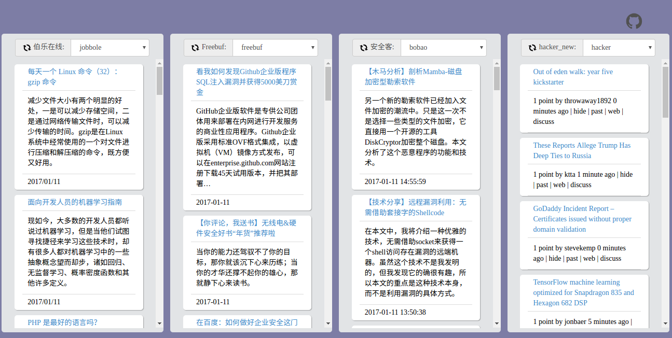Open GoDaddy Incident Report story
672x338 pixels.
(582, 219)
